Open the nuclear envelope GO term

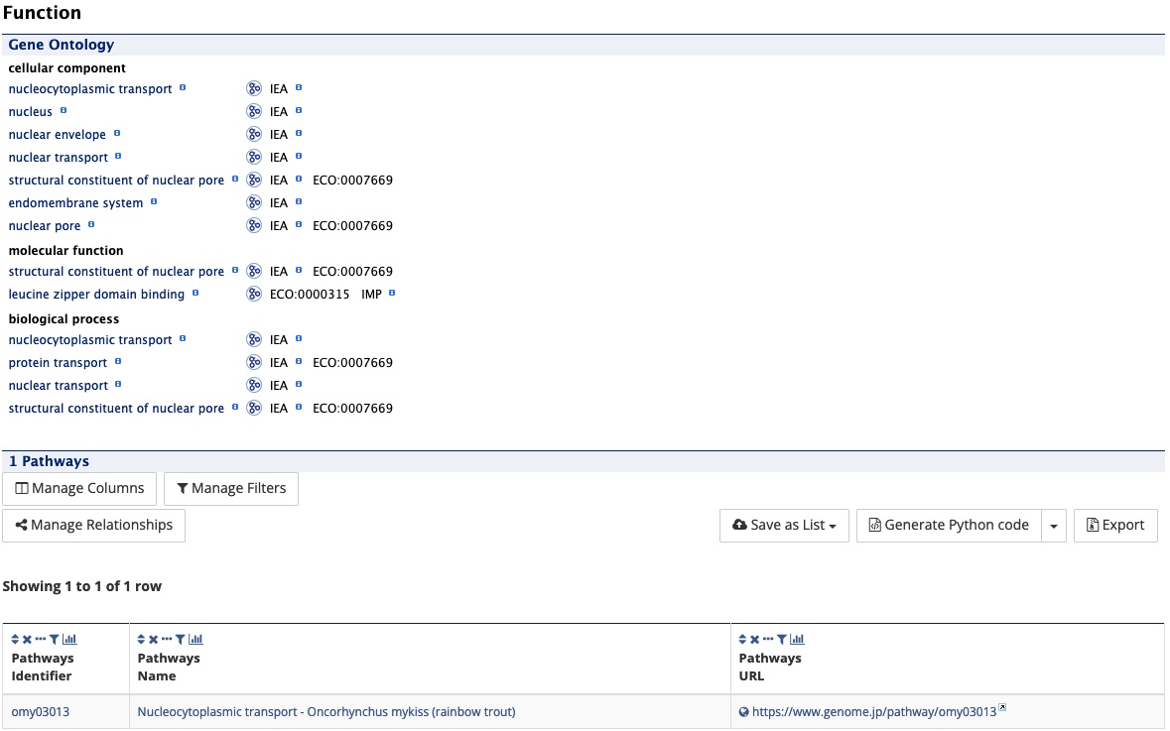point(58,135)
